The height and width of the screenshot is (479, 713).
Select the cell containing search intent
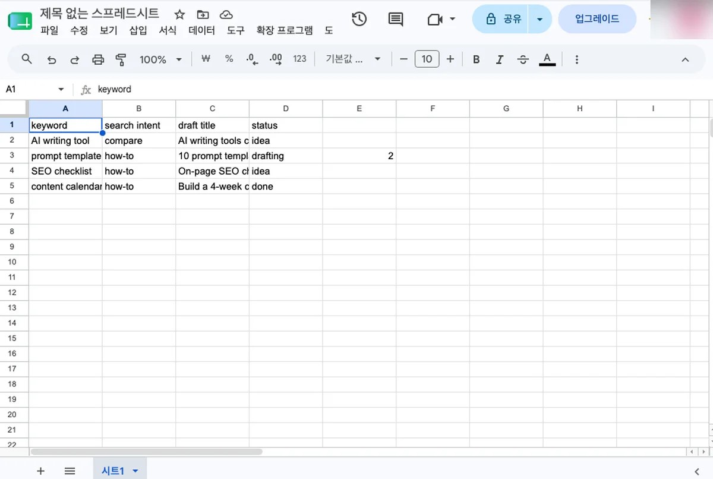tap(139, 125)
